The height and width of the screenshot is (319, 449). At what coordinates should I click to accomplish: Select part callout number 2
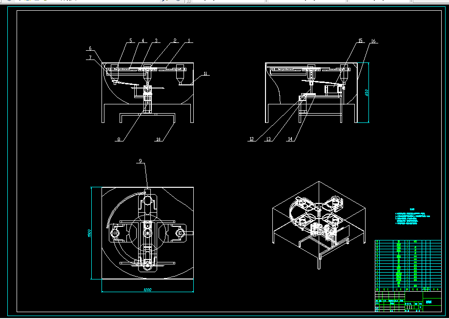pos(175,40)
